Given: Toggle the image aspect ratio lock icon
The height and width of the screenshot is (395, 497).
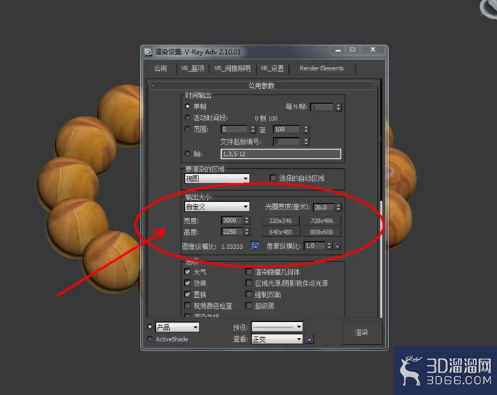Looking at the screenshot, I should point(255,245).
